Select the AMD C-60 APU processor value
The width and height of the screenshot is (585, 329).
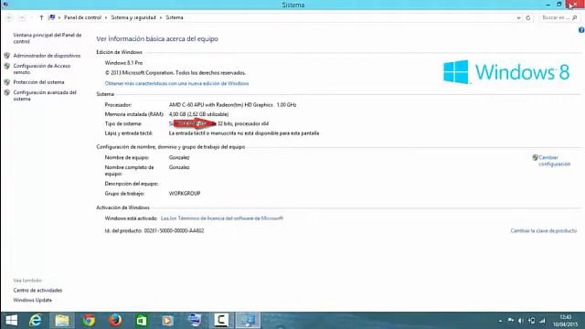(232, 105)
